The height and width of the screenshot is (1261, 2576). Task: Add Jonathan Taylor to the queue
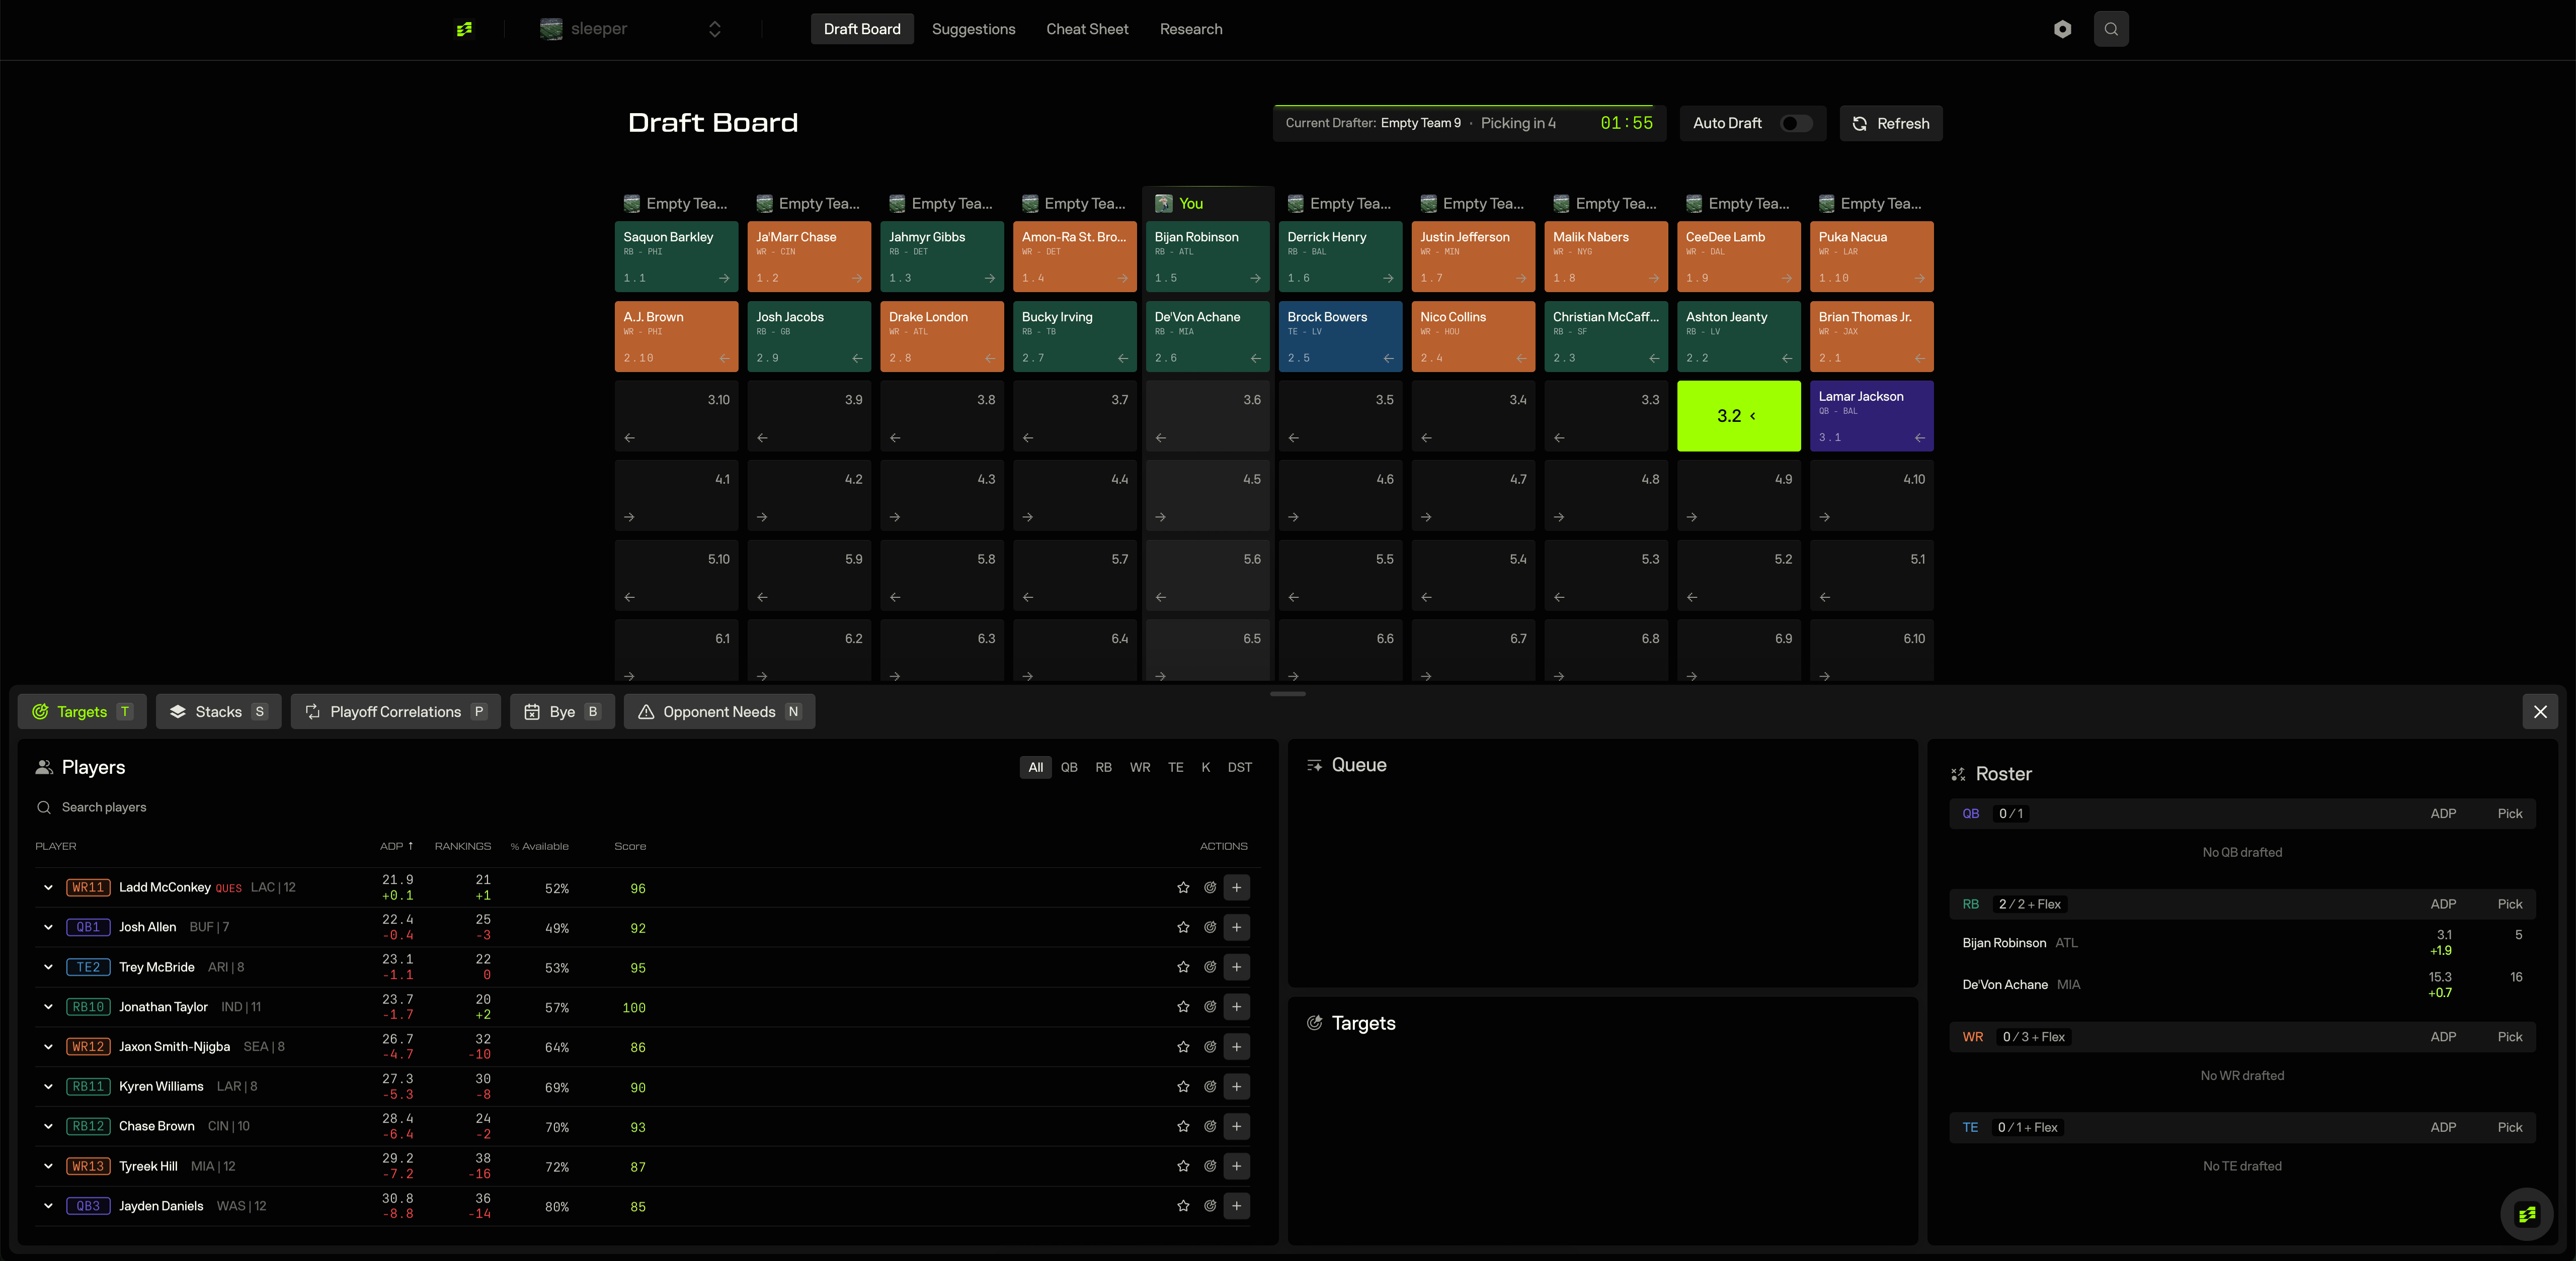click(x=1237, y=1007)
